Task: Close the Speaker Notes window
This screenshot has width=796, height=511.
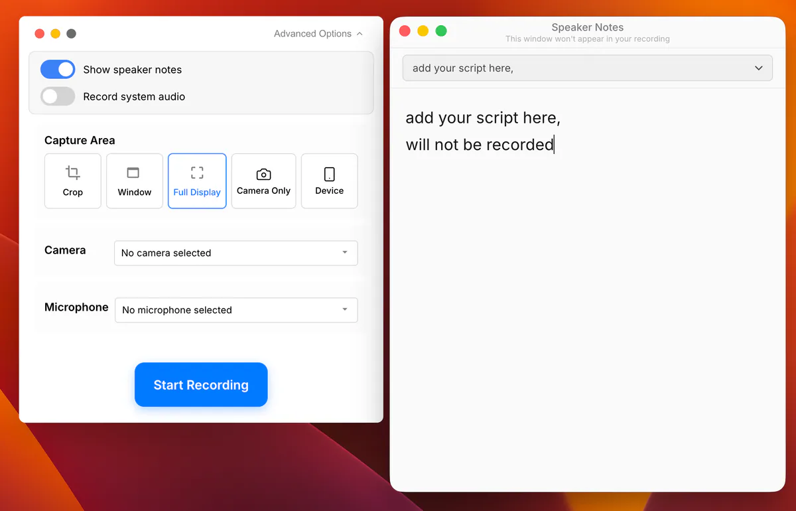Action: click(x=405, y=31)
